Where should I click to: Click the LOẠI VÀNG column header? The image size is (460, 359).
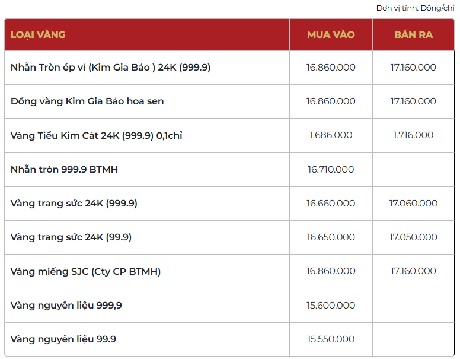38,34
